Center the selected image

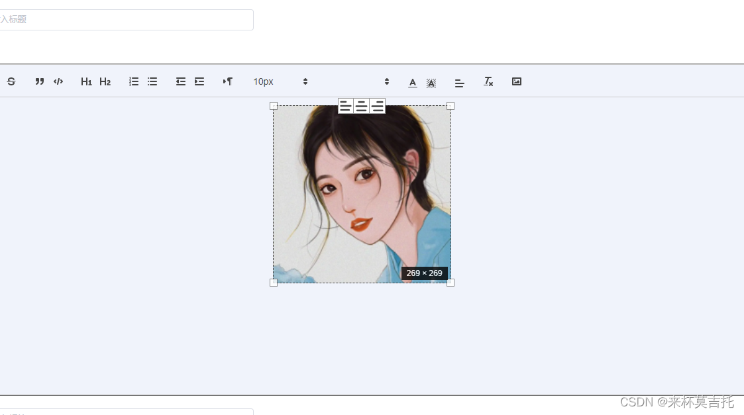click(x=362, y=106)
